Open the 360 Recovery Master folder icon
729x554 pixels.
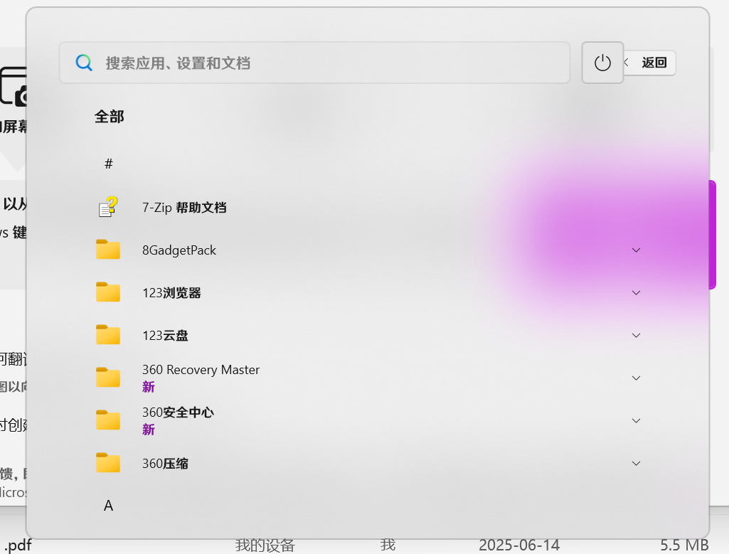click(x=107, y=378)
